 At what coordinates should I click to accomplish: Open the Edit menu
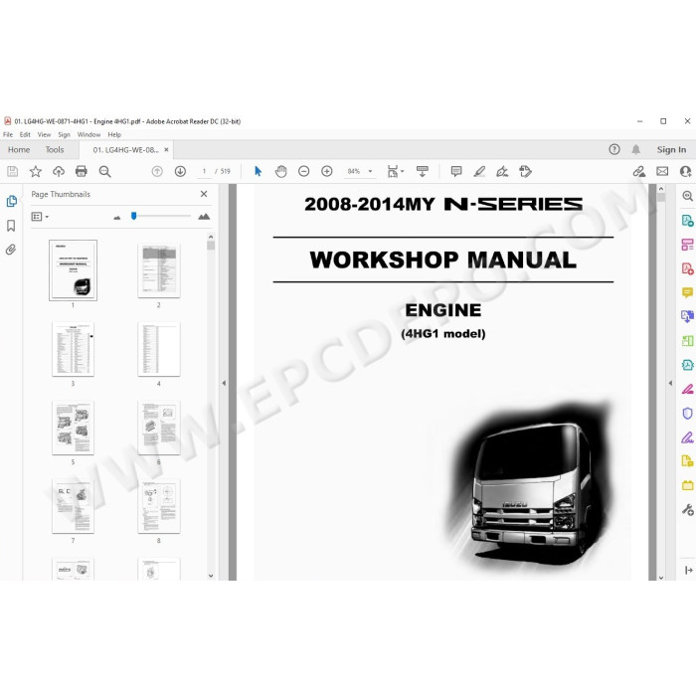pyautogui.click(x=25, y=134)
